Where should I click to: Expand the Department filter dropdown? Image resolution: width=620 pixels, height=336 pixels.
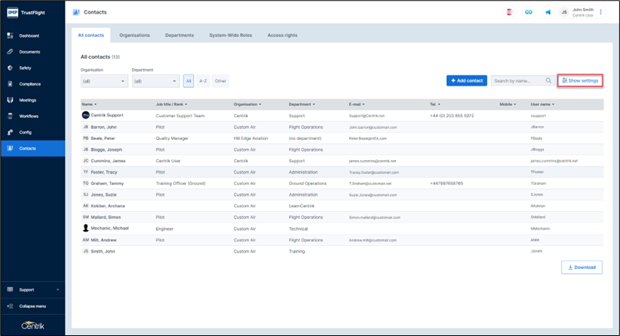coord(155,81)
